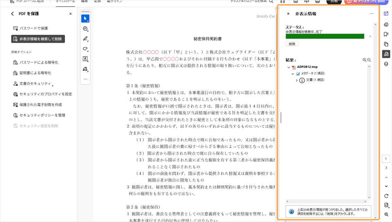The image size is (392, 222).
Task: Rotate the page view clockwise
Action: pyautogui.click(x=386, y=196)
